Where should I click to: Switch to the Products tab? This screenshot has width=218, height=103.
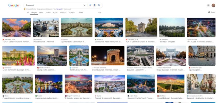point(63,13)
